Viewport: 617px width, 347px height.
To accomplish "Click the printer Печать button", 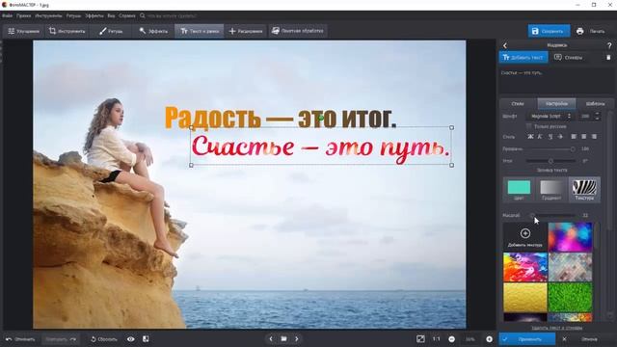I will pos(591,31).
